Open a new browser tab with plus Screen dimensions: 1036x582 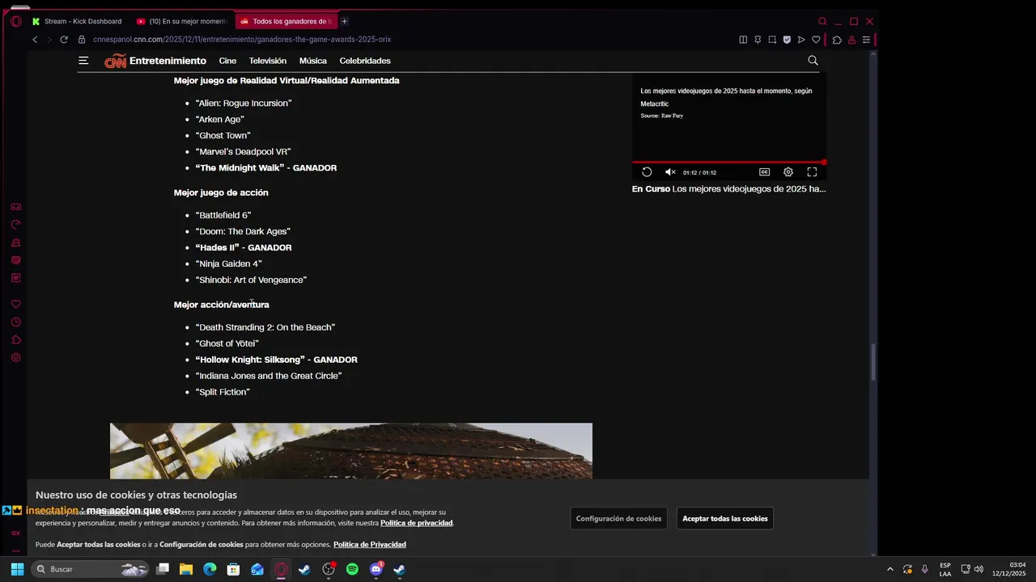tap(344, 21)
